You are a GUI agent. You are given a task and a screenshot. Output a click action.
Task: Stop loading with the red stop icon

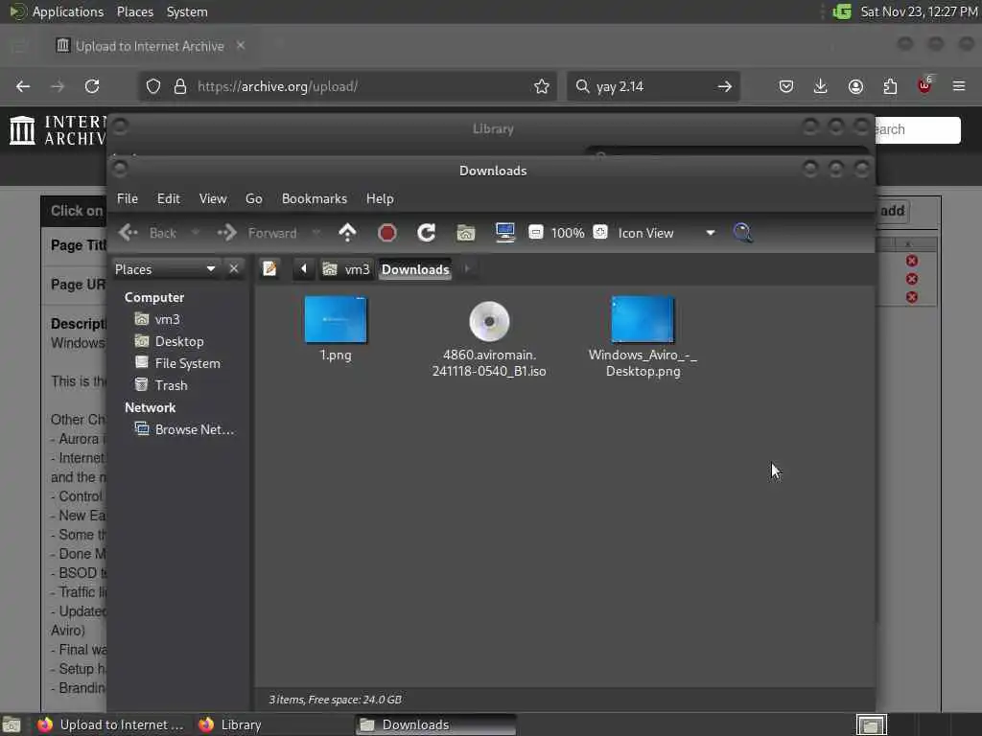(x=387, y=233)
